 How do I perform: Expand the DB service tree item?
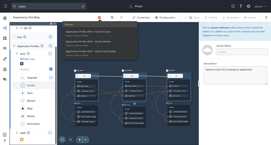17,28
